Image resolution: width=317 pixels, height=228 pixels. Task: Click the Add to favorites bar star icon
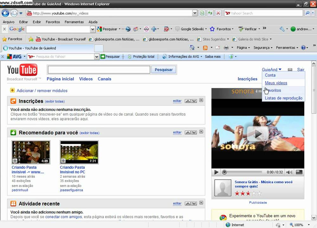pyautogui.click(x=31, y=39)
